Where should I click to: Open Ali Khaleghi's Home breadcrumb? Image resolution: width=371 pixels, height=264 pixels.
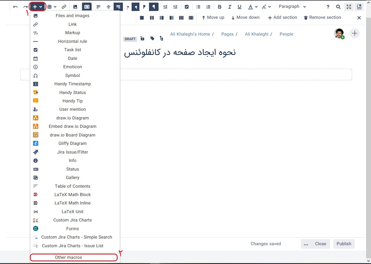pyautogui.click(x=190, y=34)
